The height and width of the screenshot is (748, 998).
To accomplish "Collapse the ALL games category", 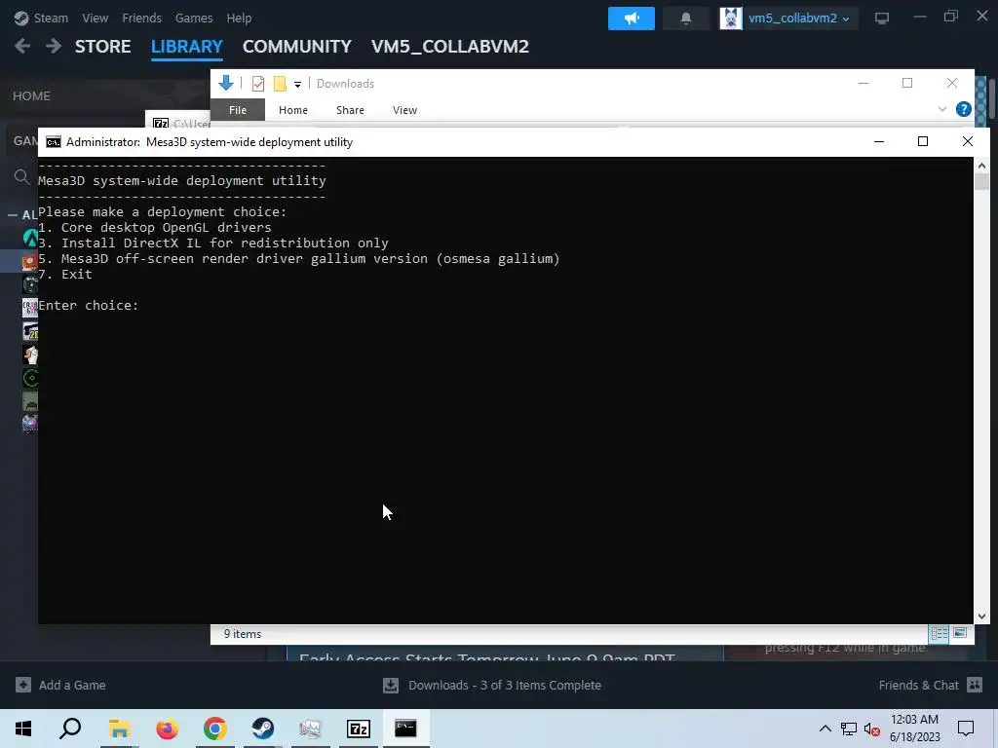I will pos(13,215).
